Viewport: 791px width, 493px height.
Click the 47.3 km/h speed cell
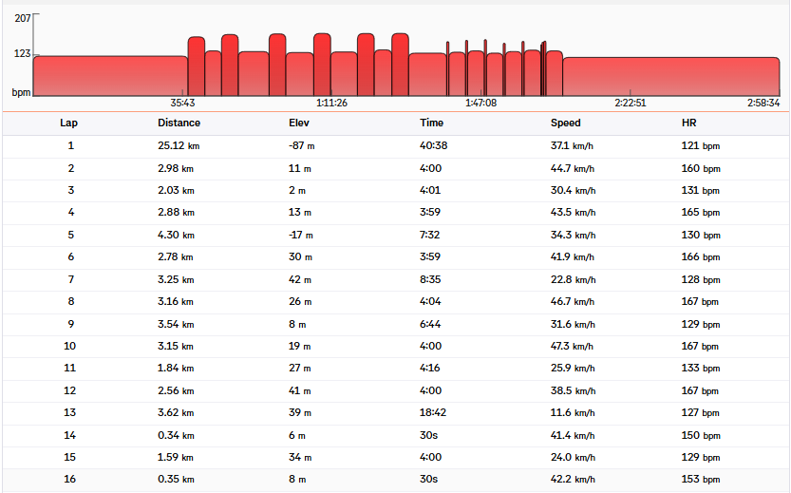click(x=572, y=346)
